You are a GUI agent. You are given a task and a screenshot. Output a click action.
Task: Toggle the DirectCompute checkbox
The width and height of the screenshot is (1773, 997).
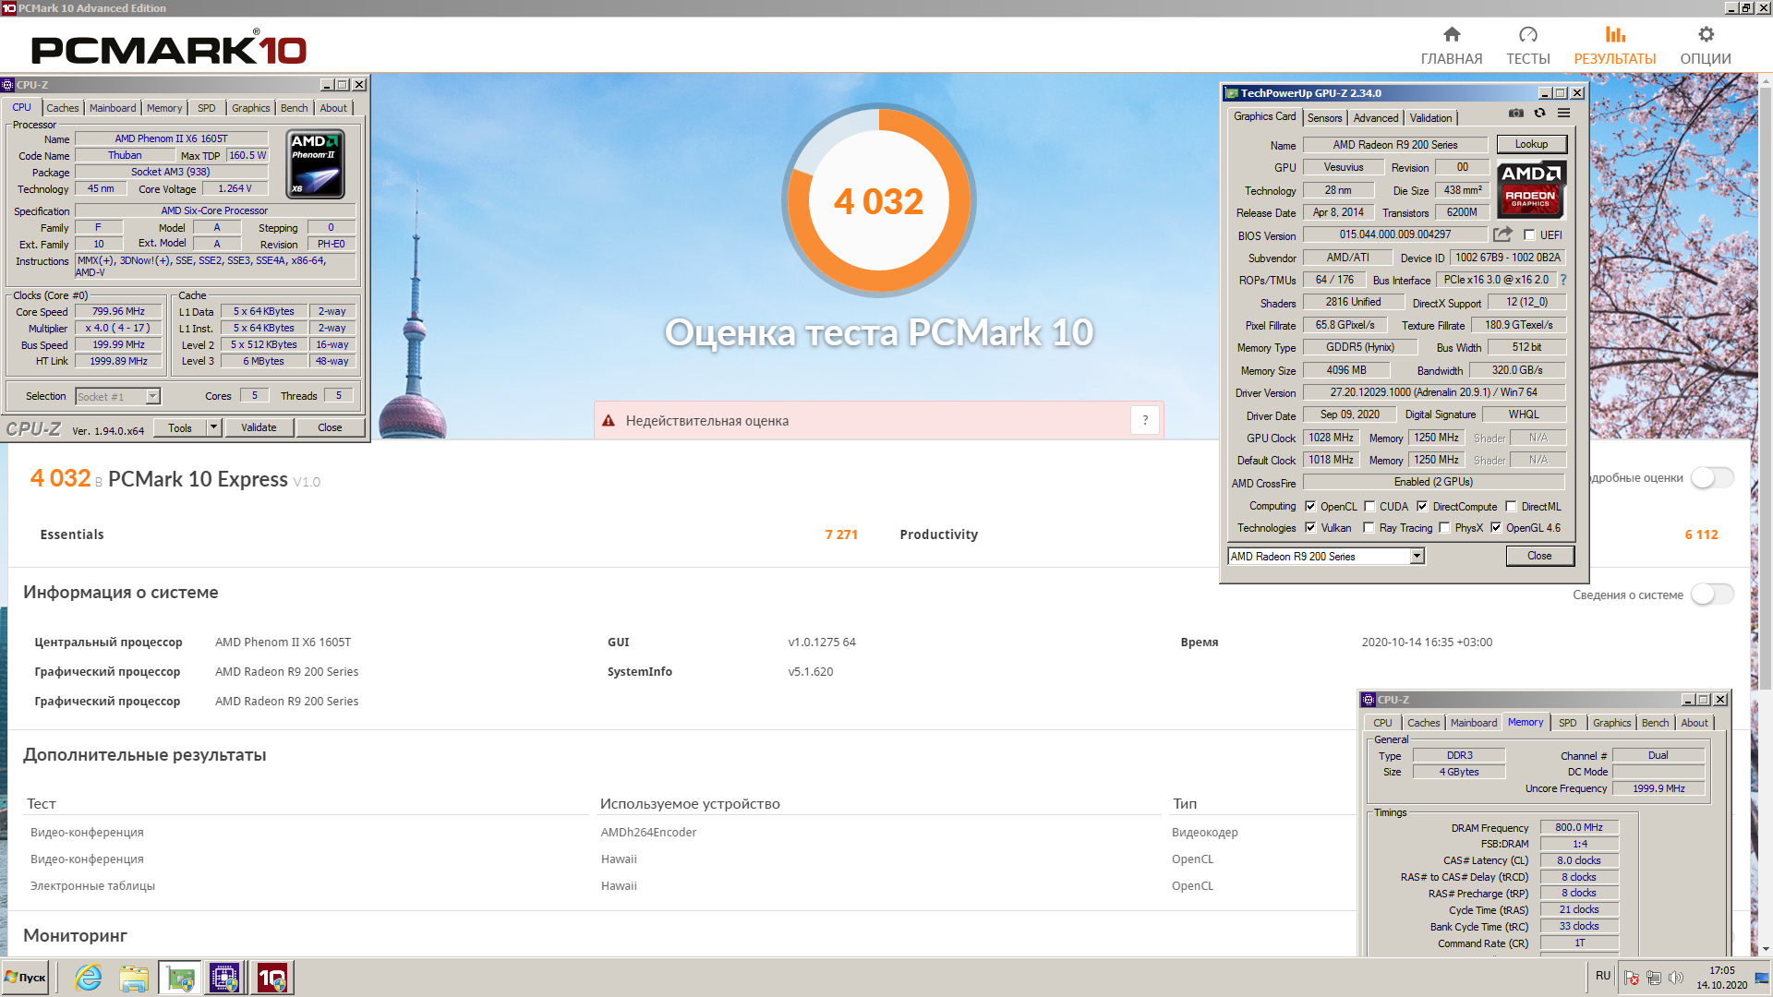[x=1422, y=506]
